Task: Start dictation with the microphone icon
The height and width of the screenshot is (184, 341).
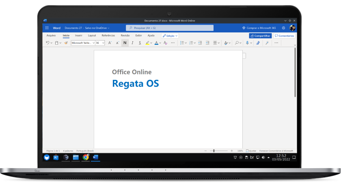Action: (247, 43)
